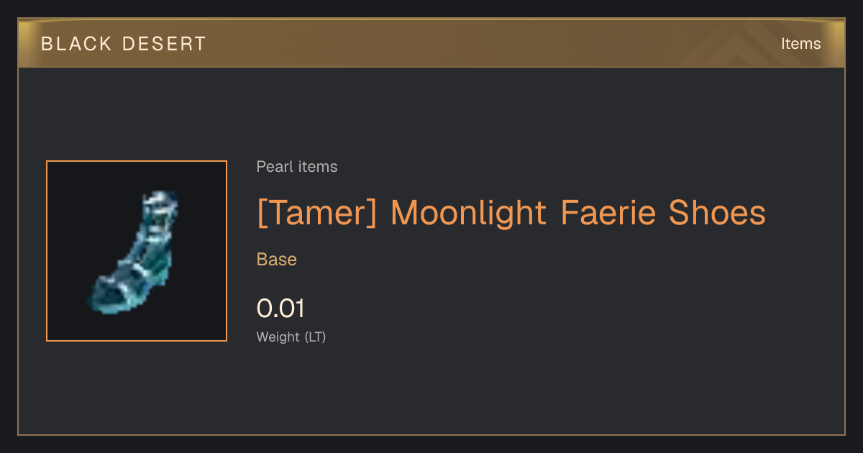This screenshot has height=453, width=863.
Task: Click the word Moonlight in the item name
Action: coord(470,213)
